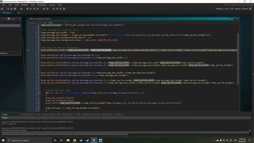254x143 pixels.
Task: Click the Local device label
Action: (227, 9)
